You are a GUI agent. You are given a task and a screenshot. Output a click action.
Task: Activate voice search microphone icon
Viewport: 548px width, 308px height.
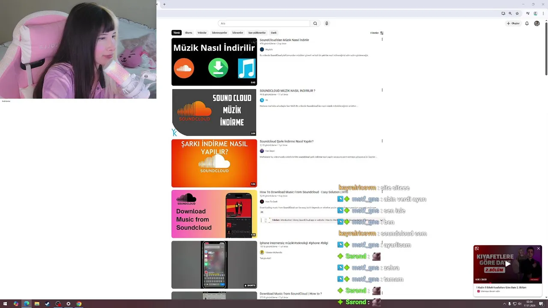pyautogui.click(x=327, y=24)
